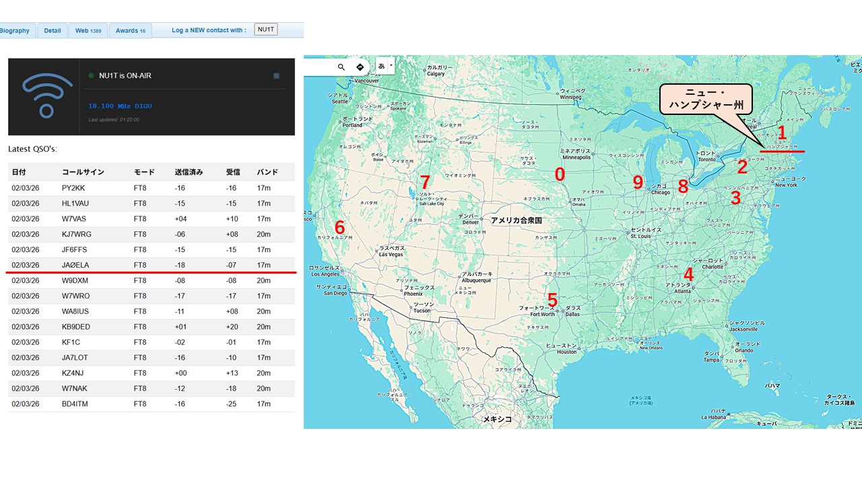
Task: Click the あ input language button
Action: pos(381,67)
